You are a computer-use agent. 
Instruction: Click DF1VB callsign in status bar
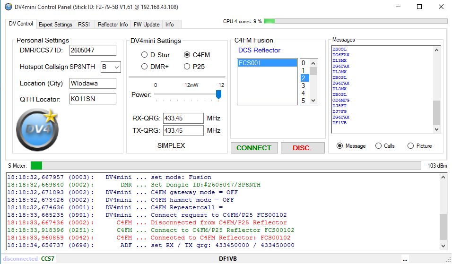pos(228,258)
